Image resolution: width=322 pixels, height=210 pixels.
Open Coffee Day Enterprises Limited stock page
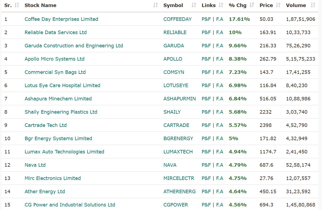click(61, 19)
